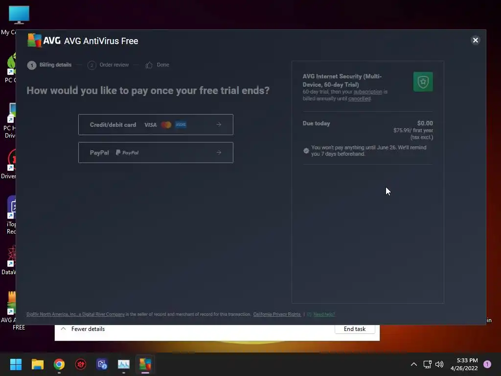Collapse Task Manager with Fewer details

83,329
